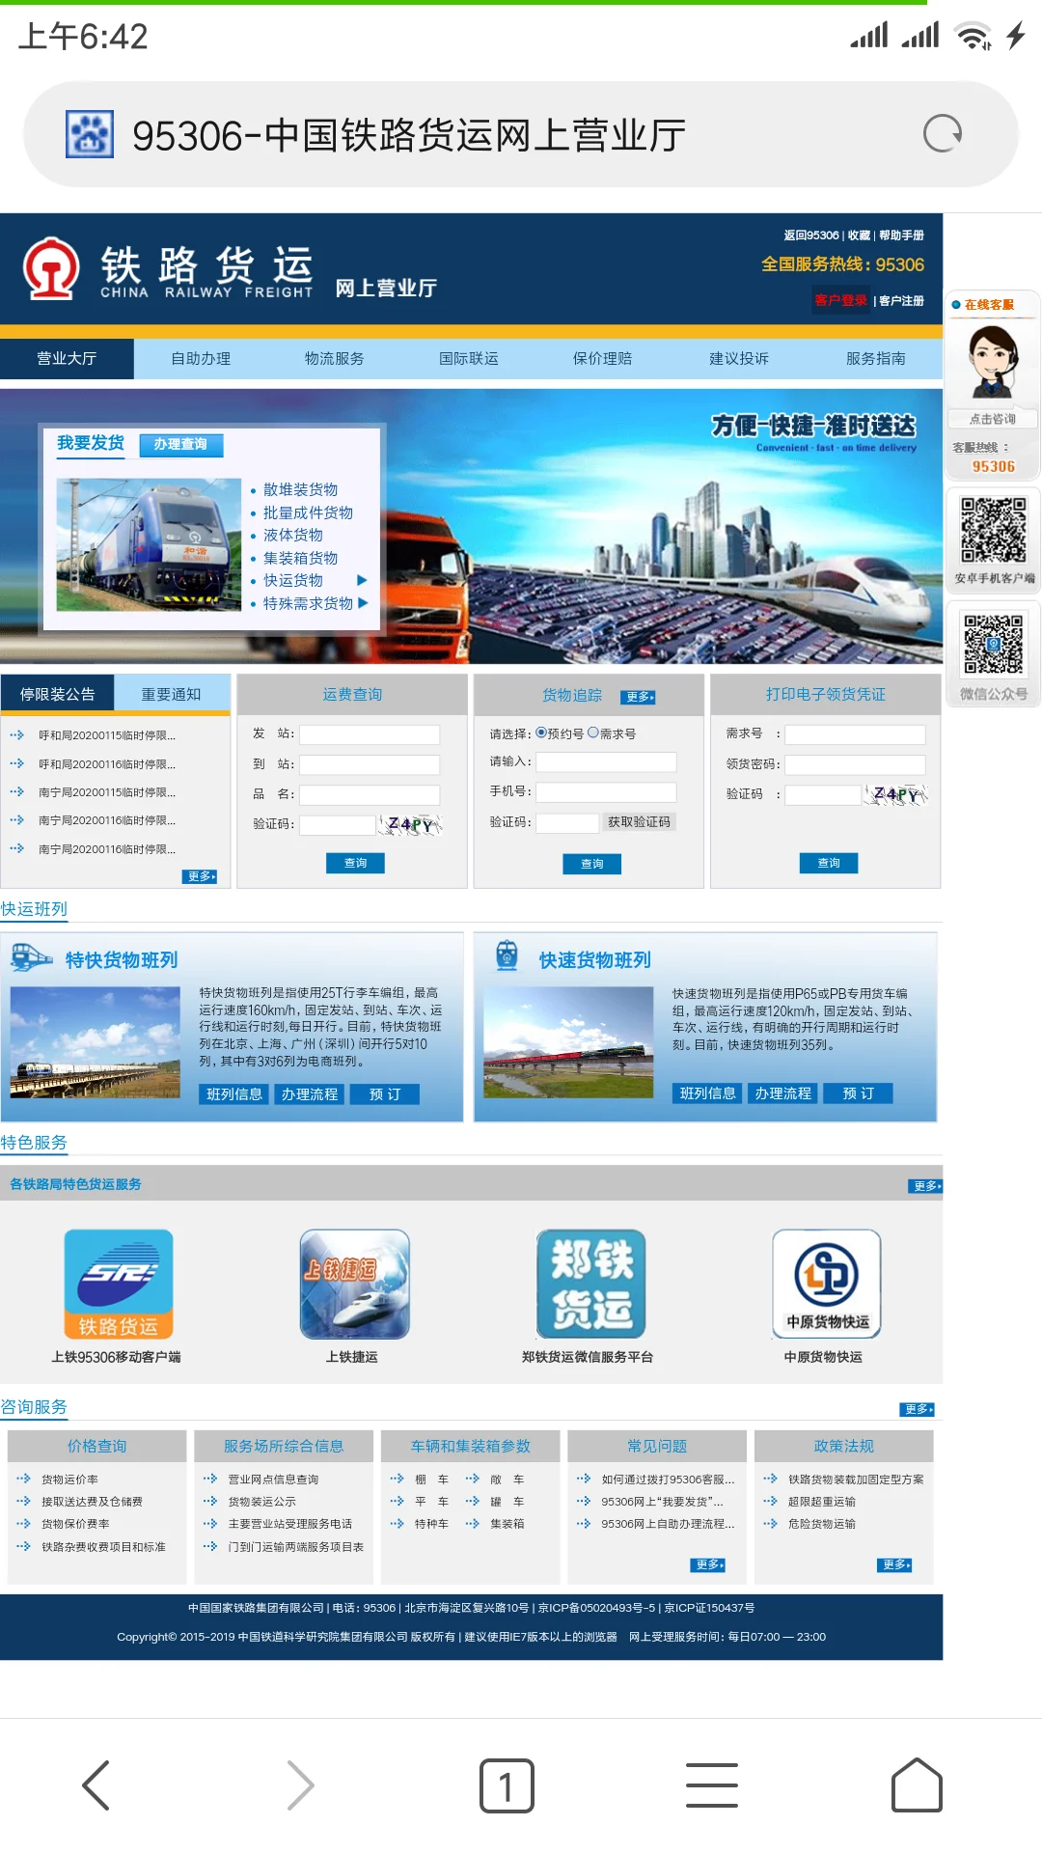Click the locomotive photo in 我要发货 panel
Viewport: 1042px width, 1853px height.
coord(149,544)
